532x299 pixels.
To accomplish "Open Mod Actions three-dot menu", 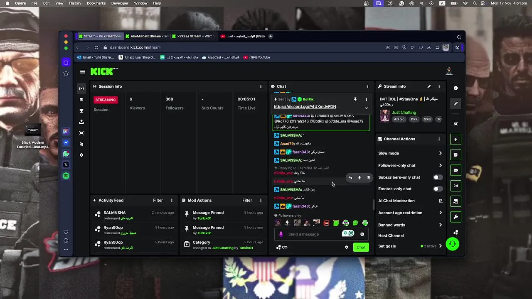I will 261,200.
